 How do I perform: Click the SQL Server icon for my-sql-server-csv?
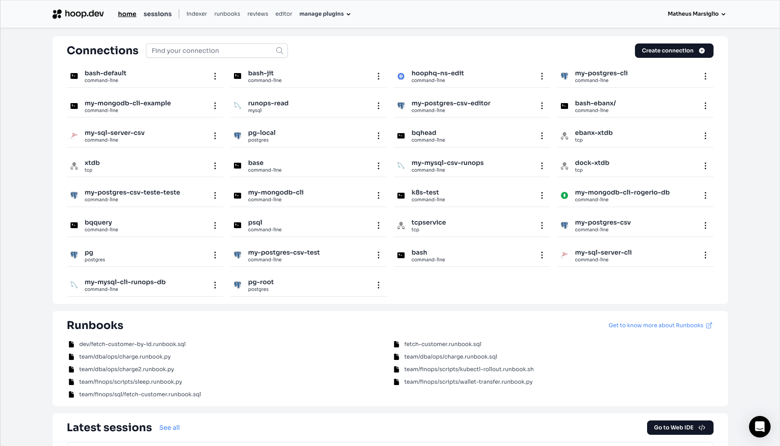tap(74, 136)
